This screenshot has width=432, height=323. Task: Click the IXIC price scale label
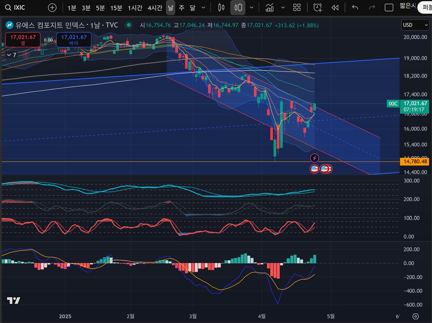click(393, 104)
